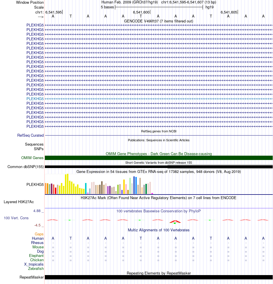Click the RepeatMasker track label
This screenshot has height=284, width=273.
[32, 277]
